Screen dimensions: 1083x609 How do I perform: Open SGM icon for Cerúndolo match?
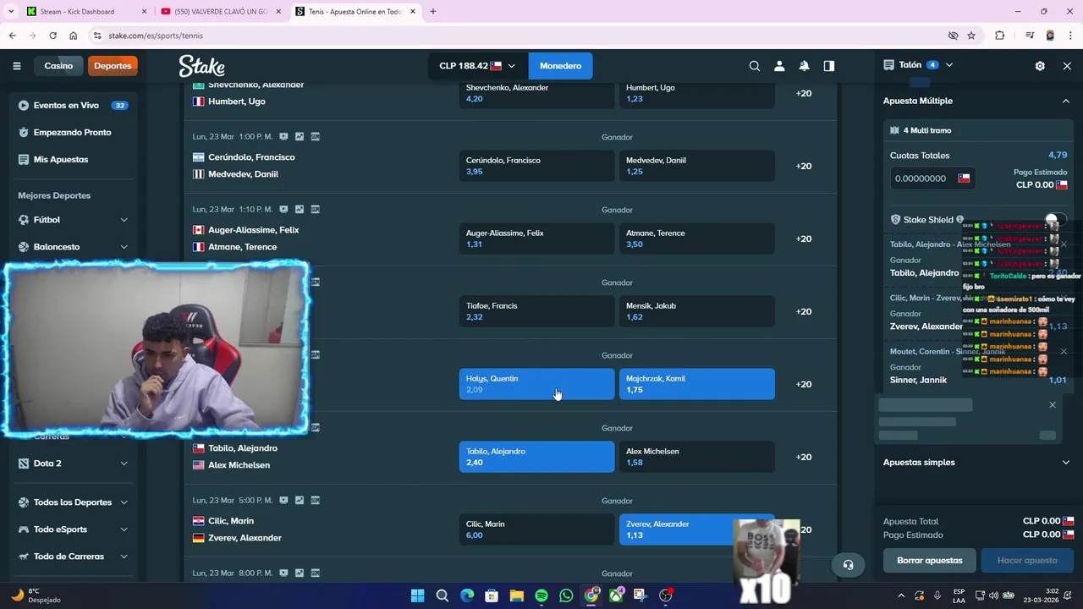[x=315, y=136]
